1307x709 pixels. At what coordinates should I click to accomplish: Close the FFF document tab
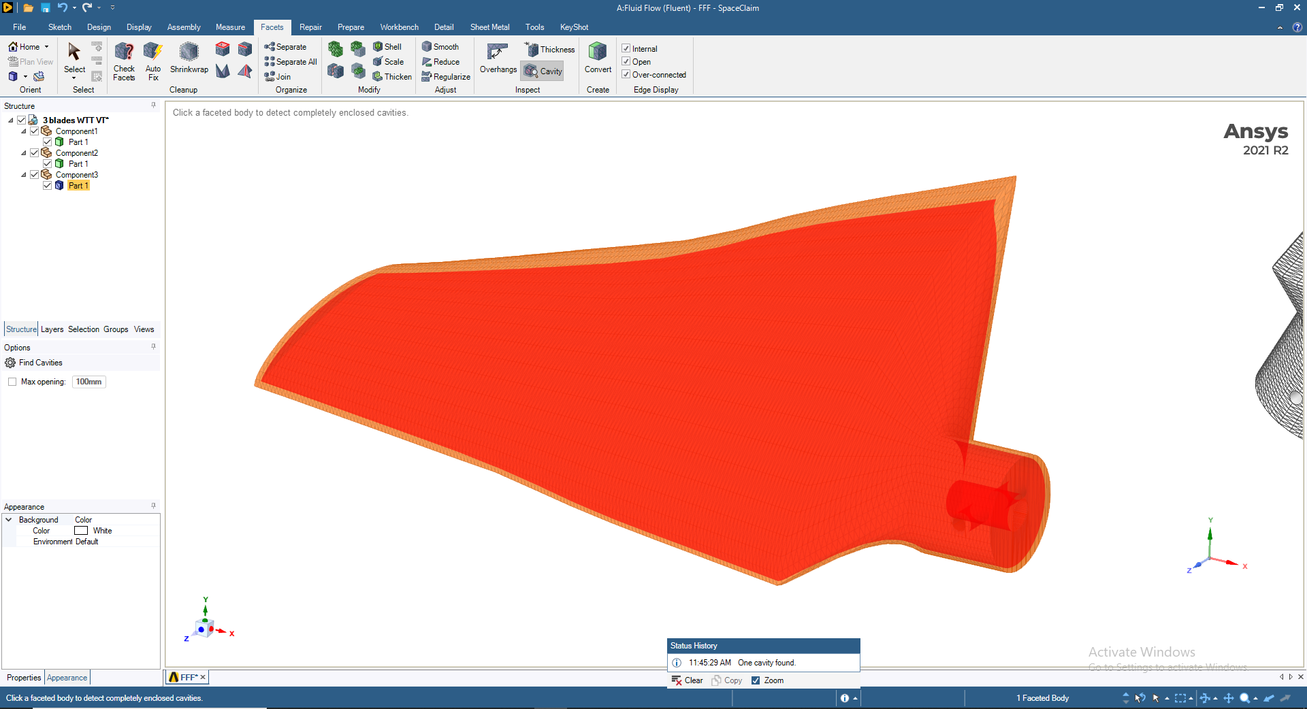tap(203, 677)
